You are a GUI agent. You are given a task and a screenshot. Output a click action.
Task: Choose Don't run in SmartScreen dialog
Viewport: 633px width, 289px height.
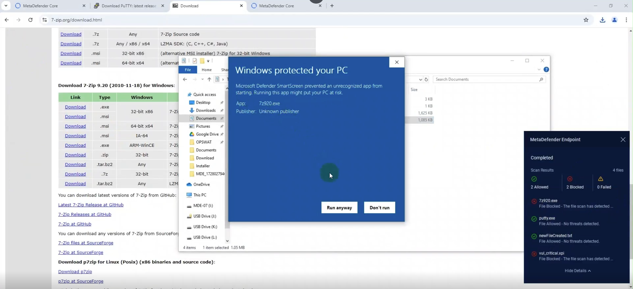pyautogui.click(x=380, y=208)
